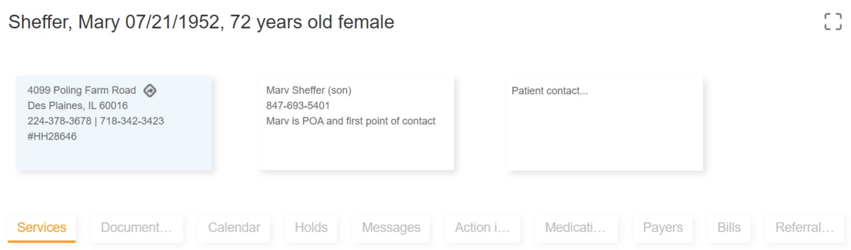Screen dimensions: 851x250
Task: Click the 4099 Poling Farm Road address
Action: coord(82,91)
